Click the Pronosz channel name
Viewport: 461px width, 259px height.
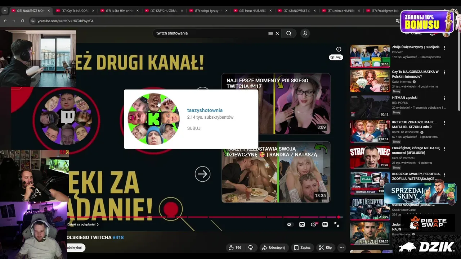397,52
